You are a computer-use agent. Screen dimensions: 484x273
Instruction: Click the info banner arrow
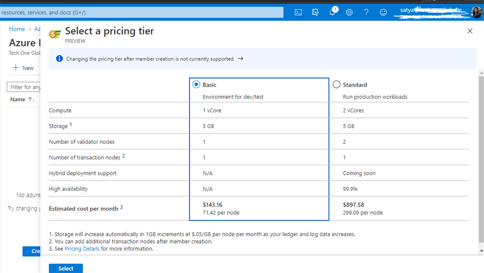click(x=241, y=59)
